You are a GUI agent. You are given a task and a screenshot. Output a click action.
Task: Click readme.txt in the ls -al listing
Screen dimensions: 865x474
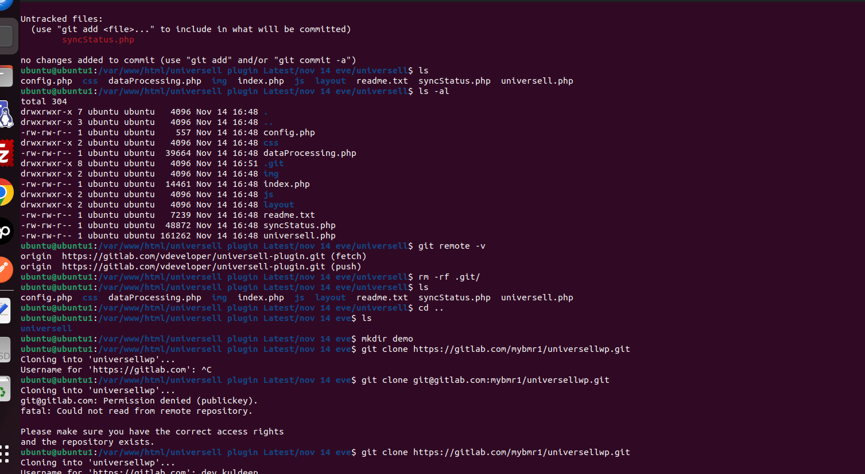(289, 215)
